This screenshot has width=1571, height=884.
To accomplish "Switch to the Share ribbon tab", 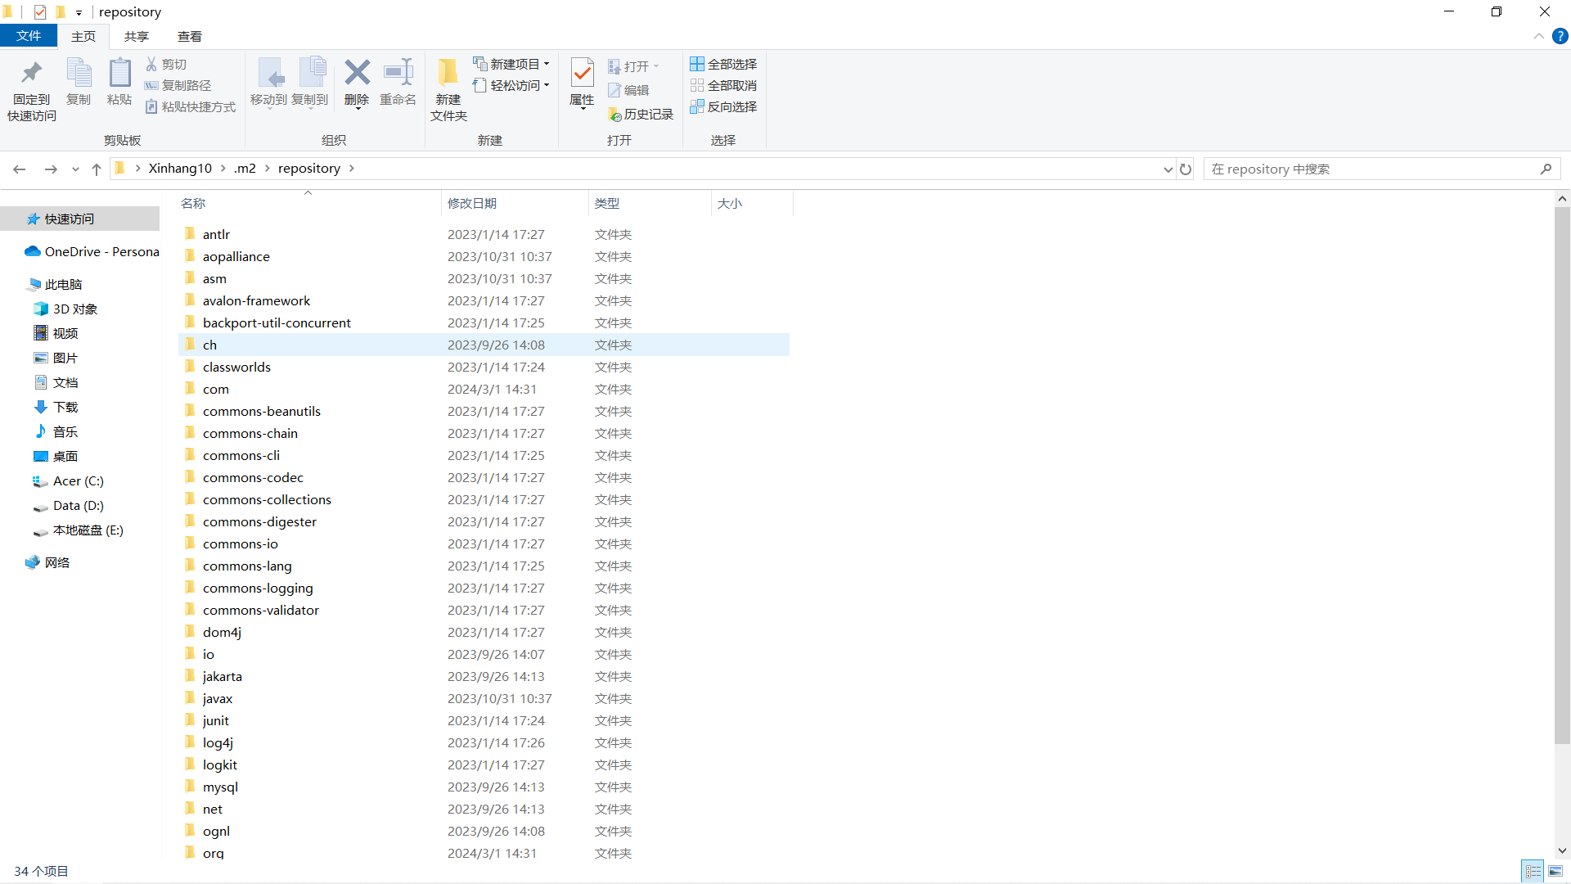I will 137,36.
